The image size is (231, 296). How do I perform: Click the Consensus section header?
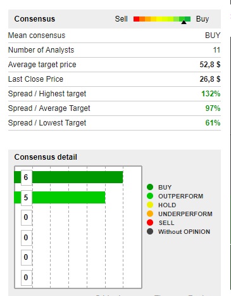pyautogui.click(x=35, y=19)
